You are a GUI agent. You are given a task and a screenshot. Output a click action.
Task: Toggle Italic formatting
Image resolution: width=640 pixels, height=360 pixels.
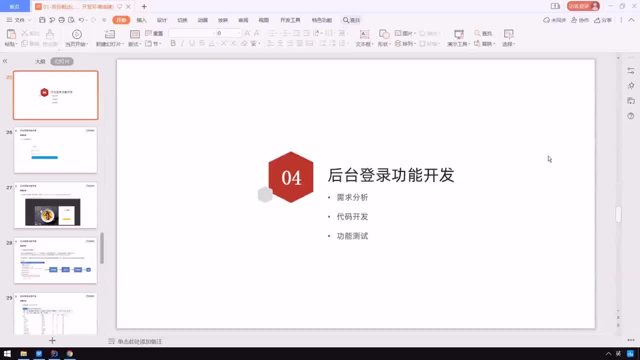[x=182, y=43]
